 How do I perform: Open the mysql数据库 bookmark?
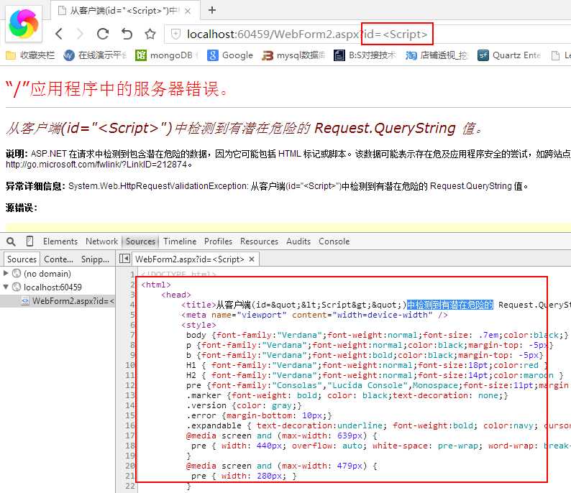[x=293, y=55]
